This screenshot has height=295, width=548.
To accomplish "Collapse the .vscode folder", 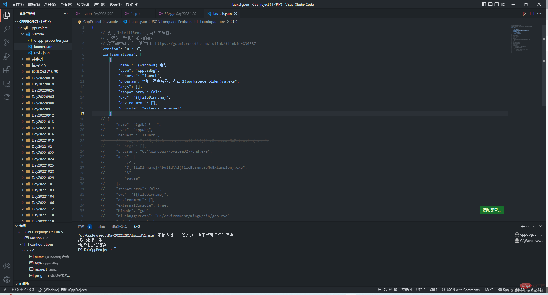I will pos(23,34).
